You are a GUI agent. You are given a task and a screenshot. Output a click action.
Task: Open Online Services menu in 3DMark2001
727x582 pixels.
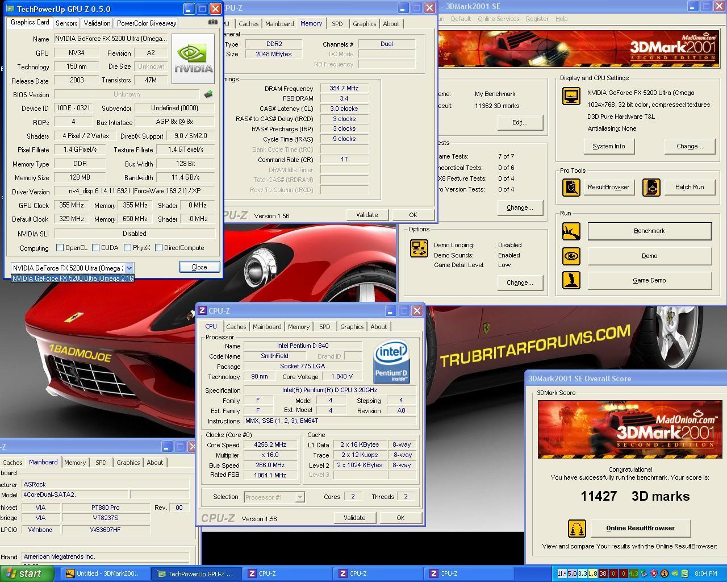[498, 19]
